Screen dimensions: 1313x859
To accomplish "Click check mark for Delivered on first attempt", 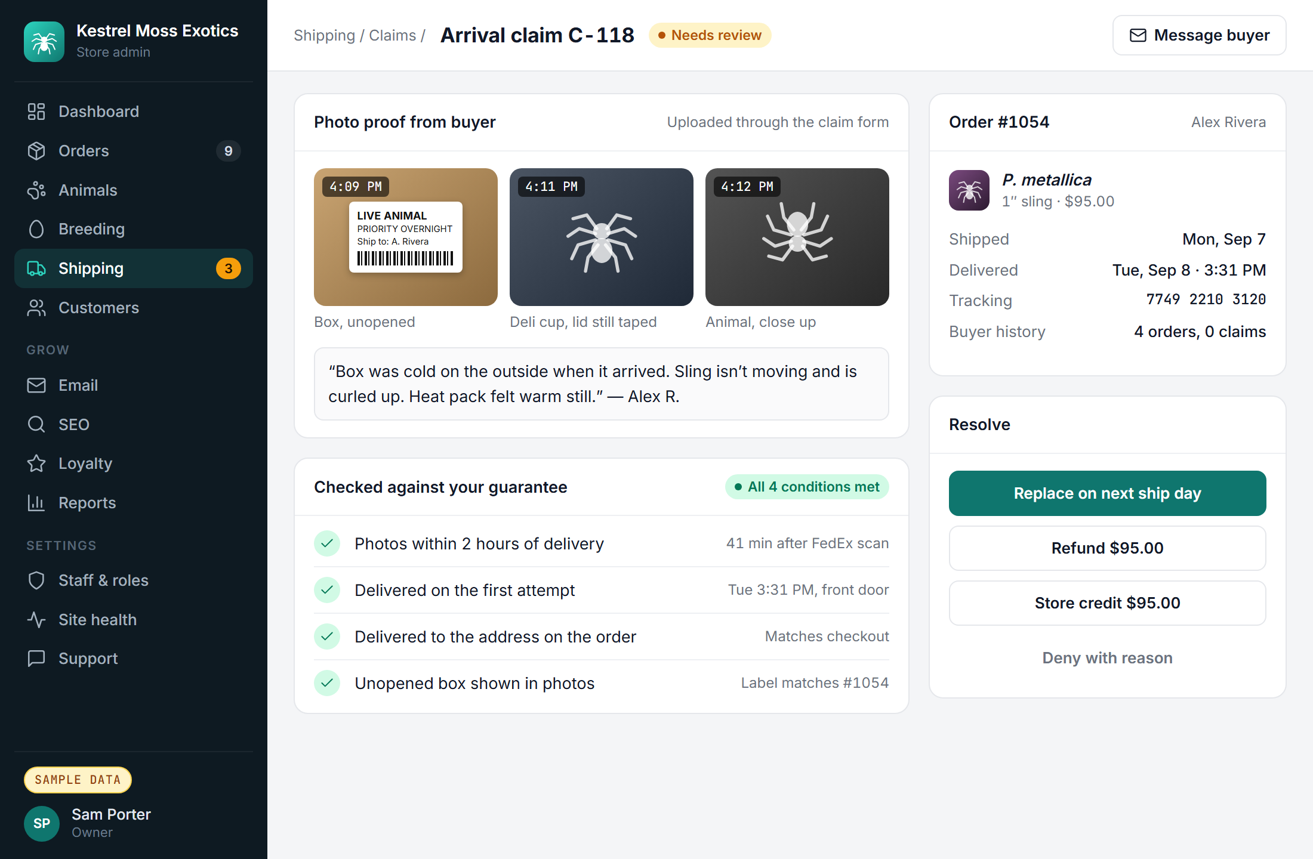I will [327, 590].
